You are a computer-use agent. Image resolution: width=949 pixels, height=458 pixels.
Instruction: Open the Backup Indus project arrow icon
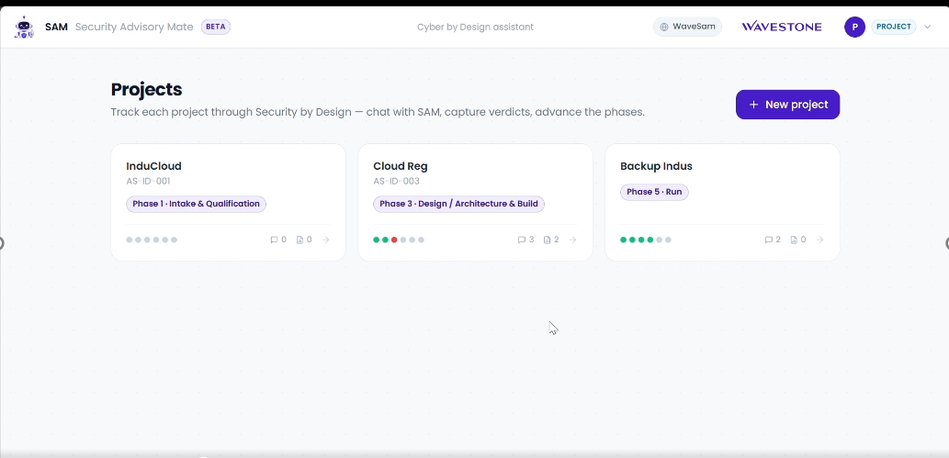(819, 240)
